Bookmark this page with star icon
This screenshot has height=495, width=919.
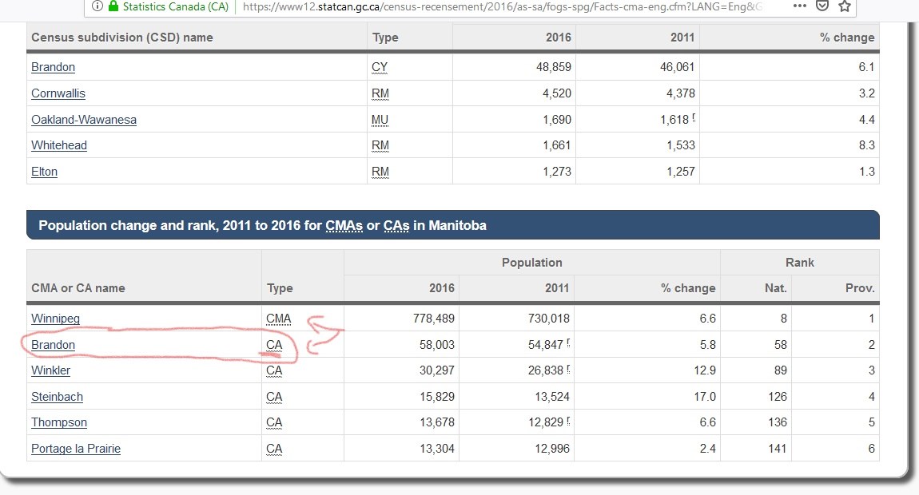845,6
